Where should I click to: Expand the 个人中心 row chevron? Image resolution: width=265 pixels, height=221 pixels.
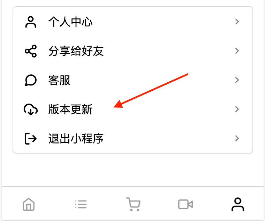click(237, 22)
